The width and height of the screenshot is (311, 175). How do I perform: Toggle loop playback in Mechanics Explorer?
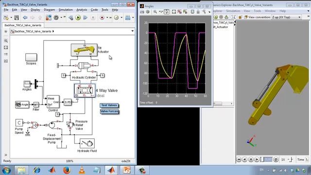(x=276, y=159)
